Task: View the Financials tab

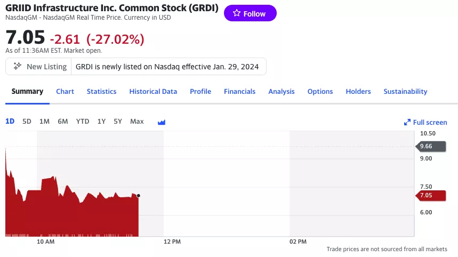Action: click(239, 92)
